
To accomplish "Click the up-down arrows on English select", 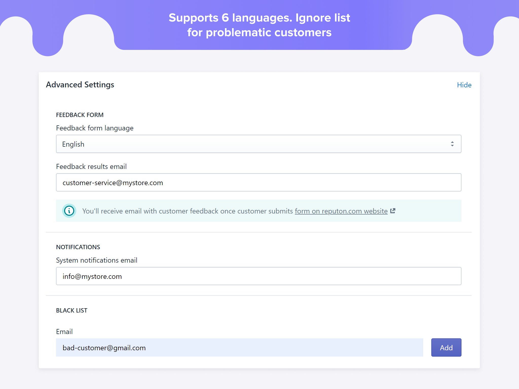I will click(x=452, y=144).
